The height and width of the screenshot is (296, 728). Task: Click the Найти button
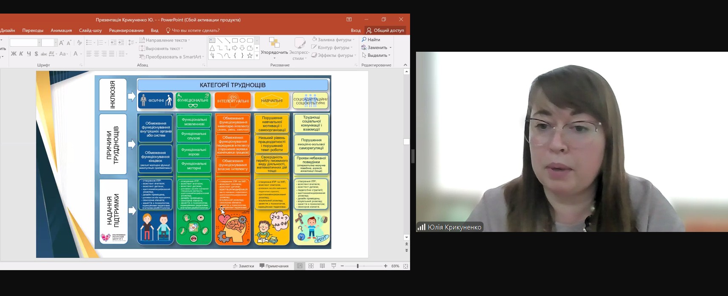(371, 39)
